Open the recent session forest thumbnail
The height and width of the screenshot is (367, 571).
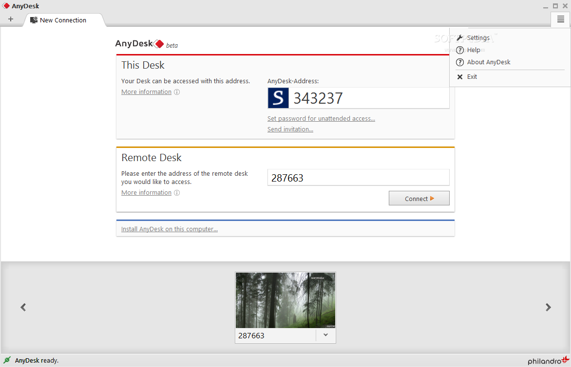pos(285,300)
